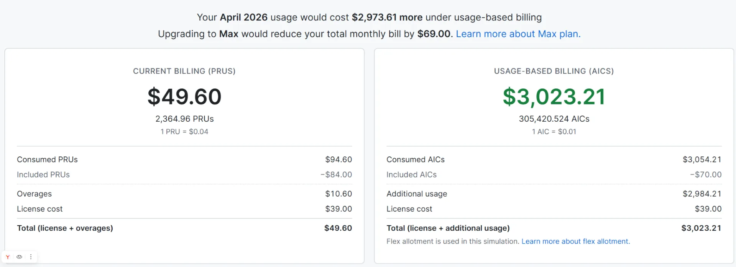Click the Consumed AICs $3,054.21 value
Screen dimensions: 736x267
point(702,160)
